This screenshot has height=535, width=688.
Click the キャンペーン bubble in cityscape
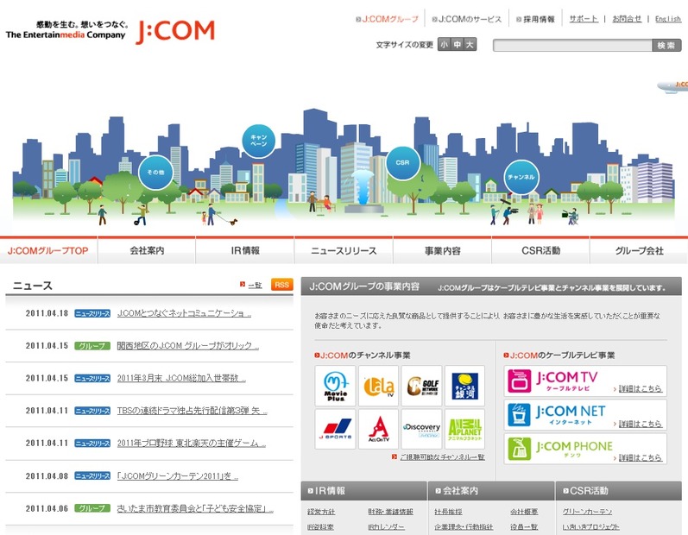(258, 142)
